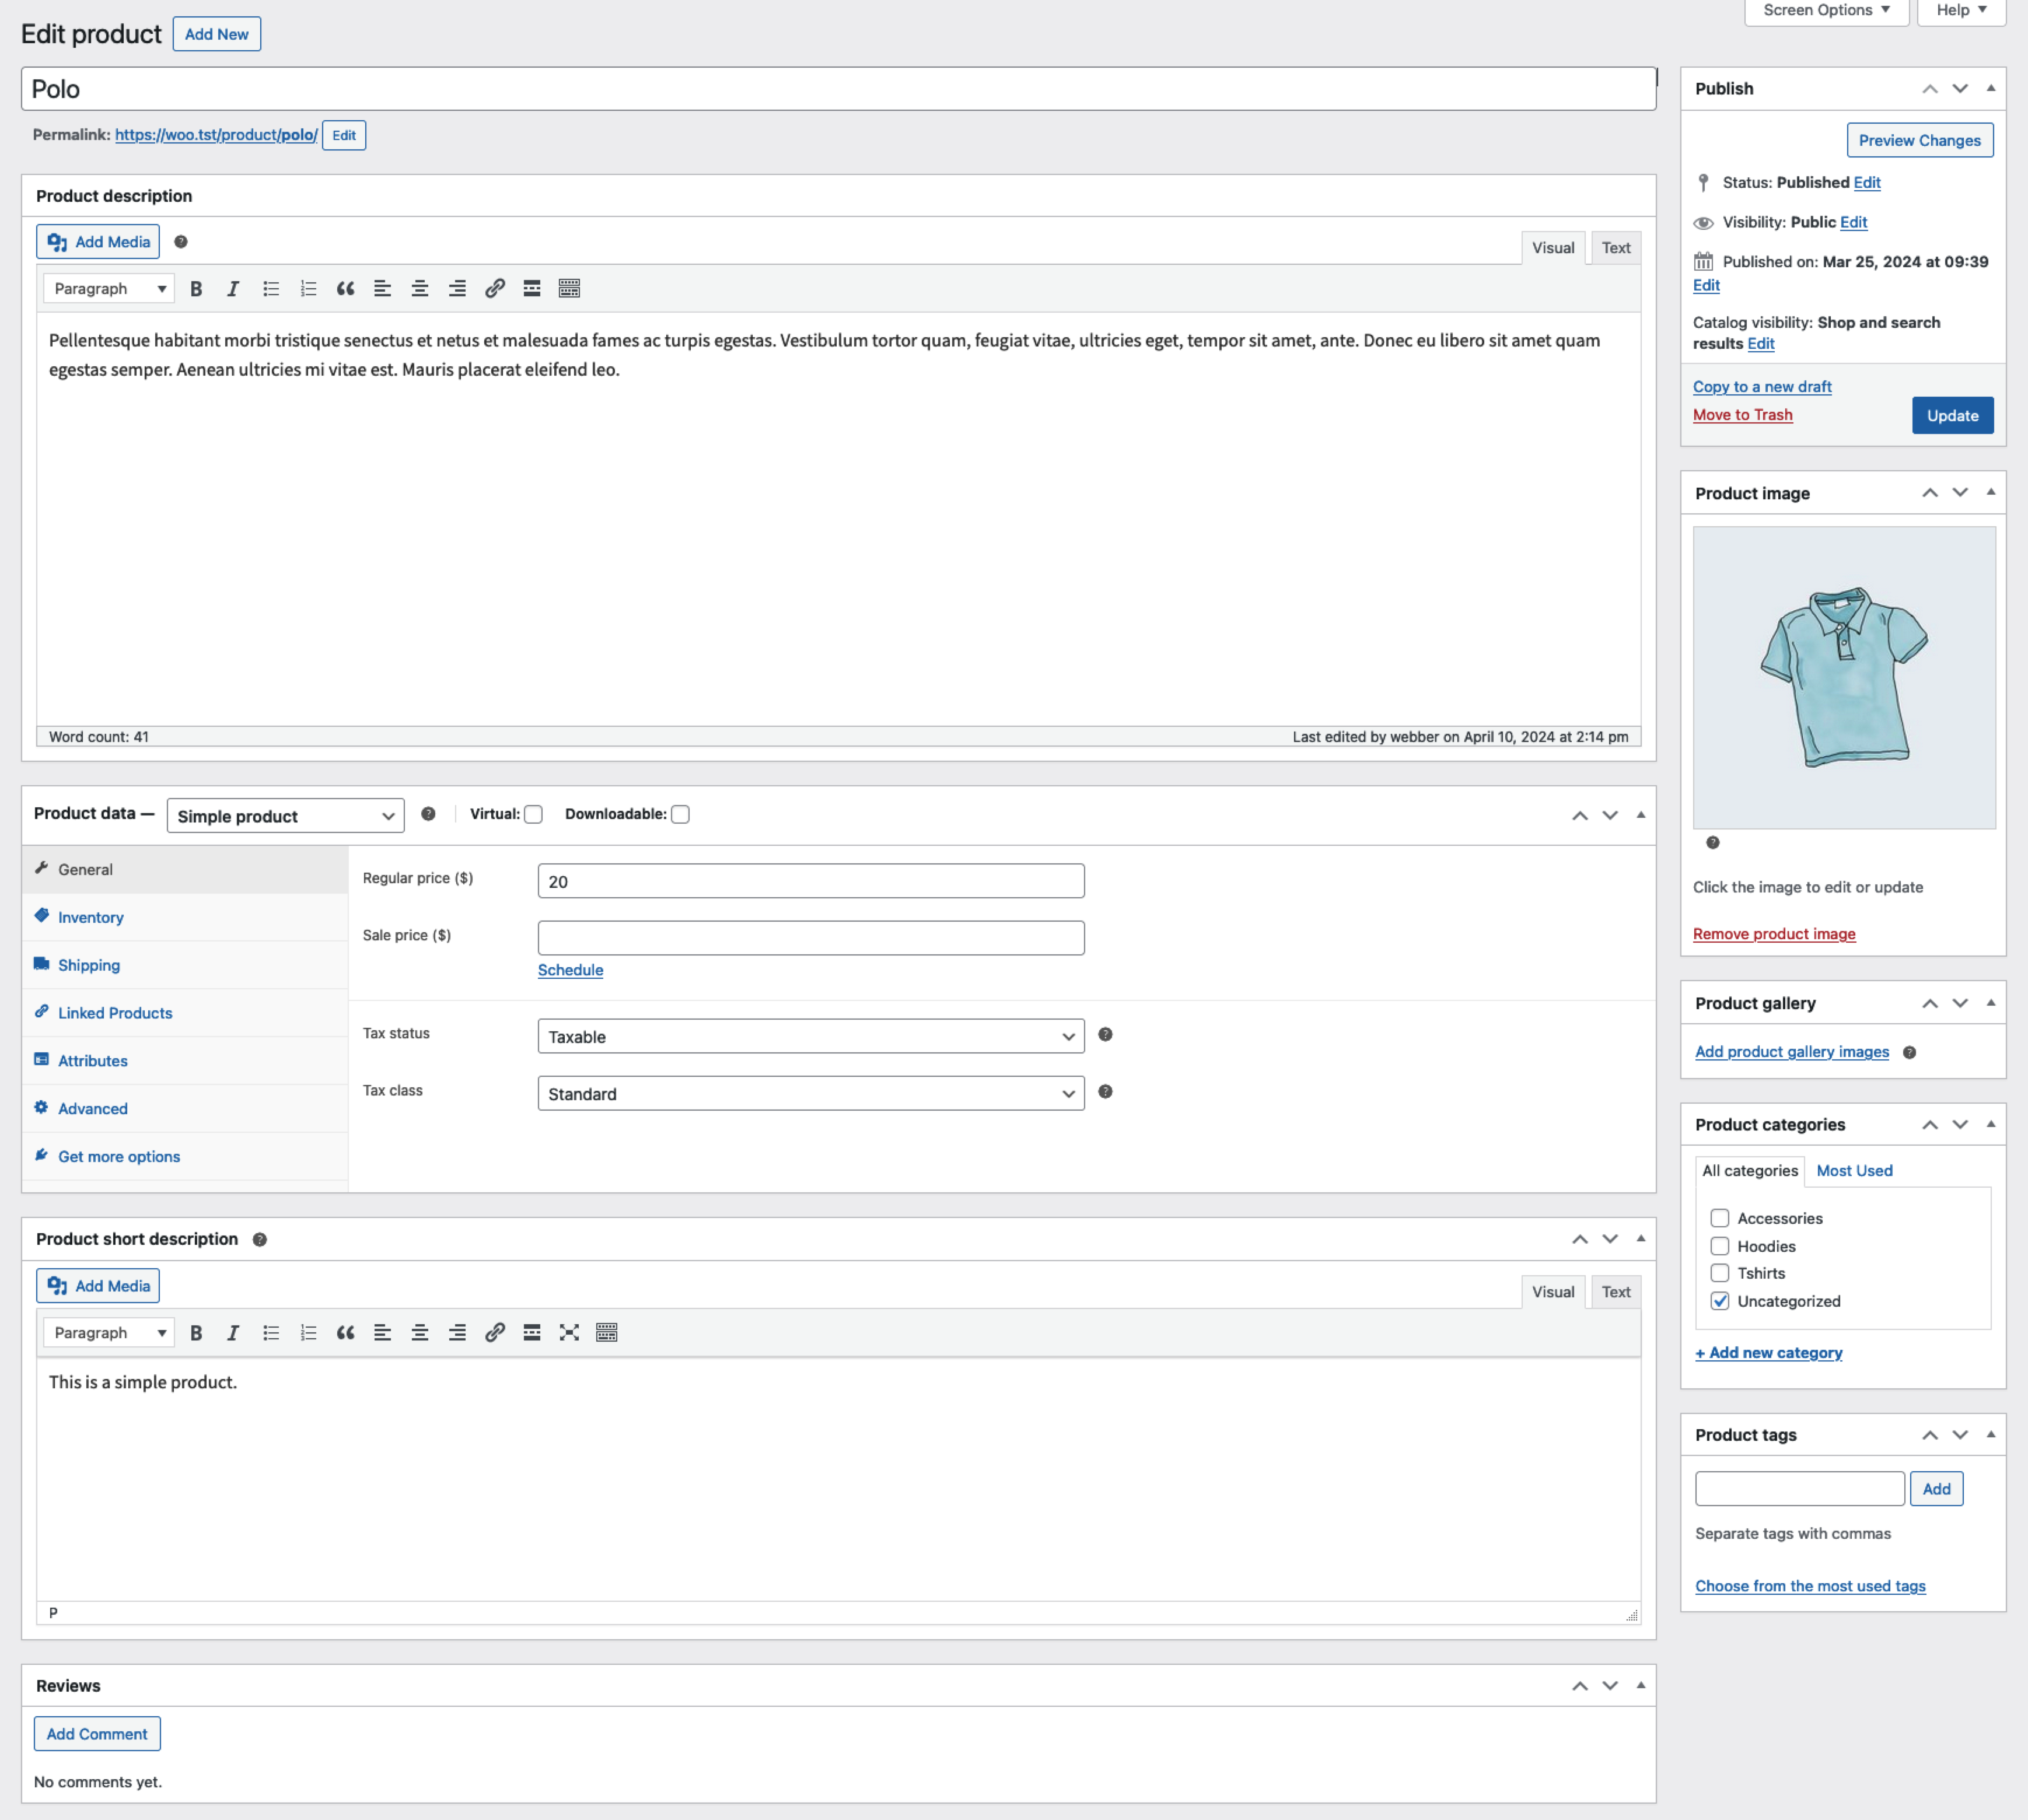Image resolution: width=2028 pixels, height=1820 pixels.
Task: Apply bold formatting in the product description editor
Action: pos(196,288)
